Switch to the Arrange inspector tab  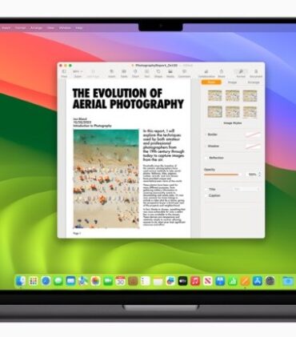coord(254,82)
